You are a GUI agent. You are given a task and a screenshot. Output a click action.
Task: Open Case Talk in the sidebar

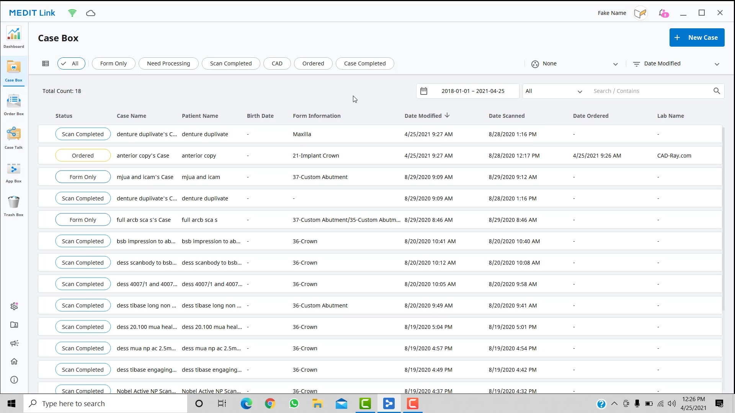click(14, 138)
